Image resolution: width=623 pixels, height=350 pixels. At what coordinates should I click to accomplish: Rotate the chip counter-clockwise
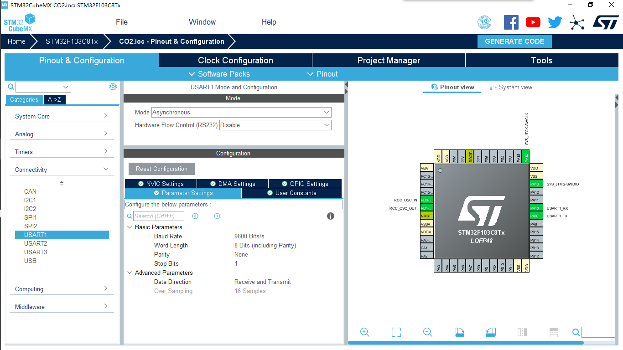click(491, 332)
